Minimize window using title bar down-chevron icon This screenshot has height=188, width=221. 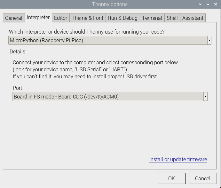point(200,4)
